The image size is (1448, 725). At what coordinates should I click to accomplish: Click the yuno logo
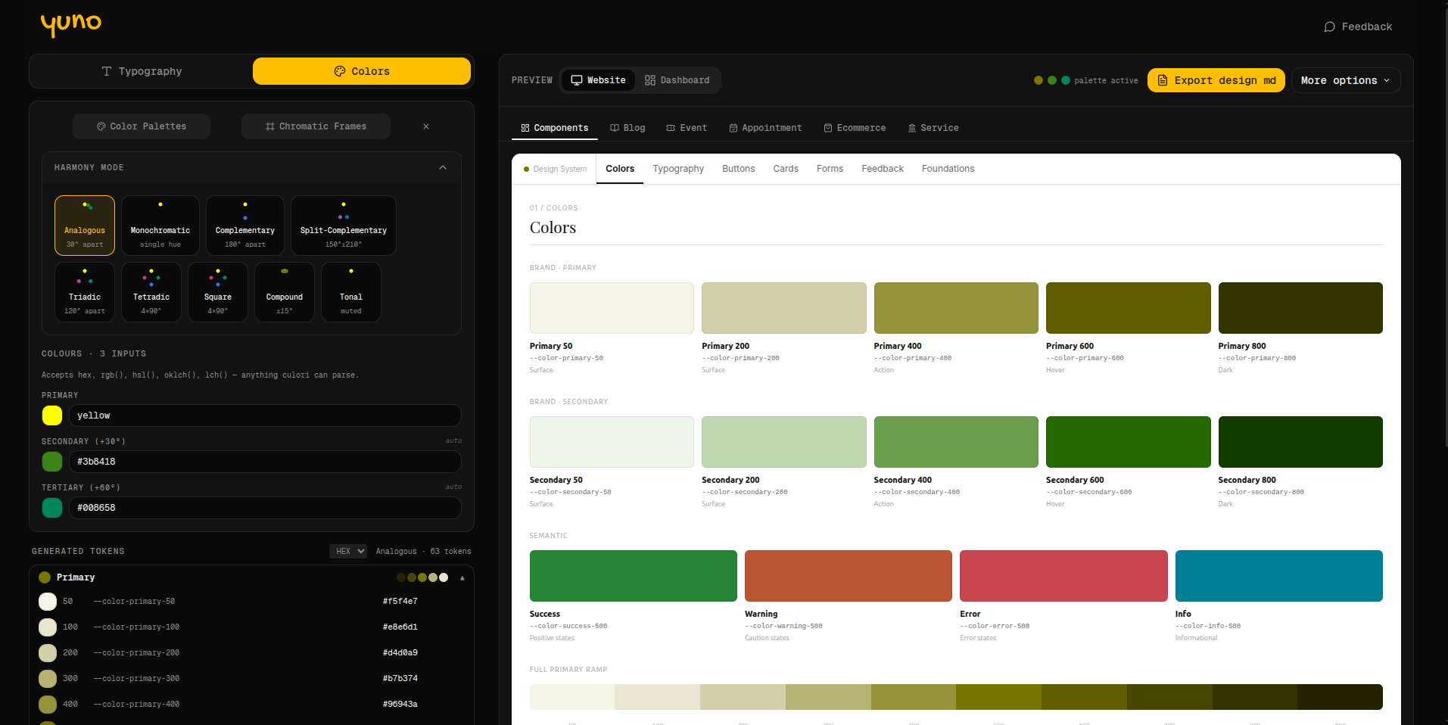click(71, 25)
